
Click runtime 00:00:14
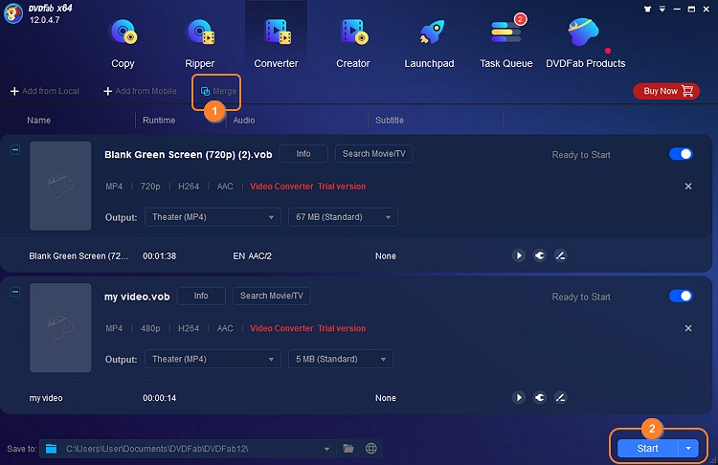[x=159, y=398]
